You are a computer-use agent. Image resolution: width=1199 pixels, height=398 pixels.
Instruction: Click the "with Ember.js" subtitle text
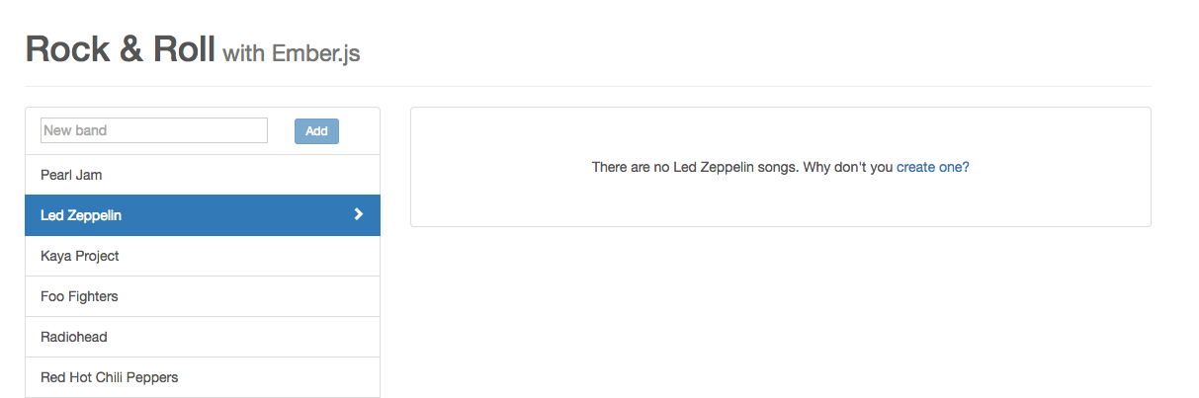point(292,53)
